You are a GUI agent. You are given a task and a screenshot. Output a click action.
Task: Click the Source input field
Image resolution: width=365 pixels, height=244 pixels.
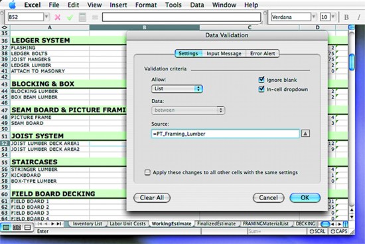[226, 134]
